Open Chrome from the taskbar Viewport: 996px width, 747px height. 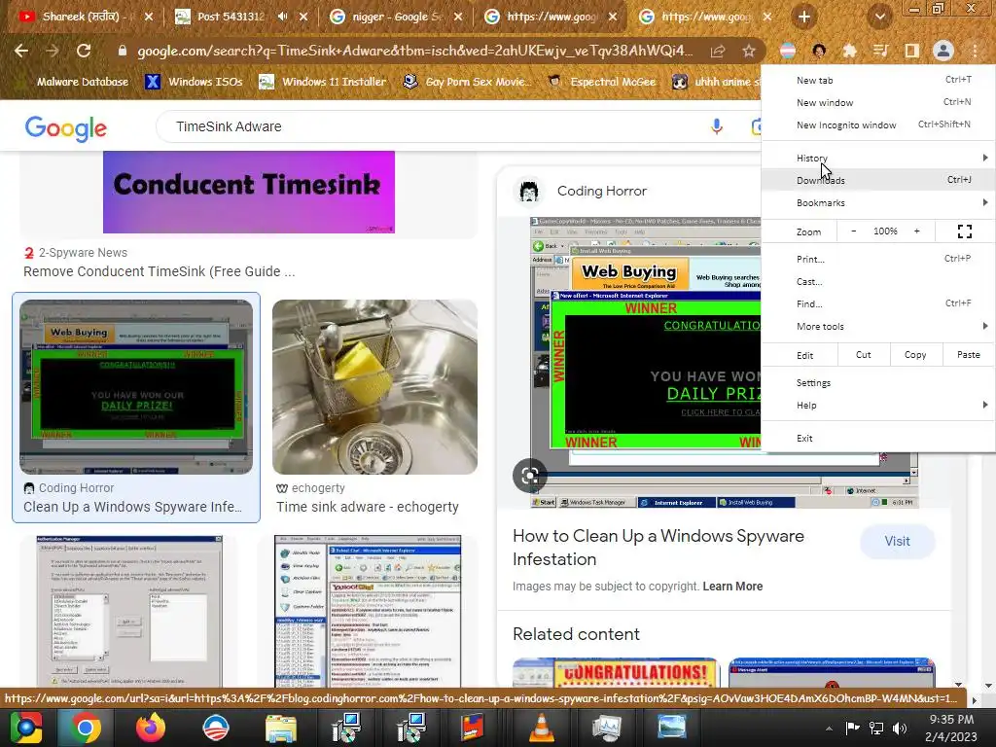pos(86,728)
